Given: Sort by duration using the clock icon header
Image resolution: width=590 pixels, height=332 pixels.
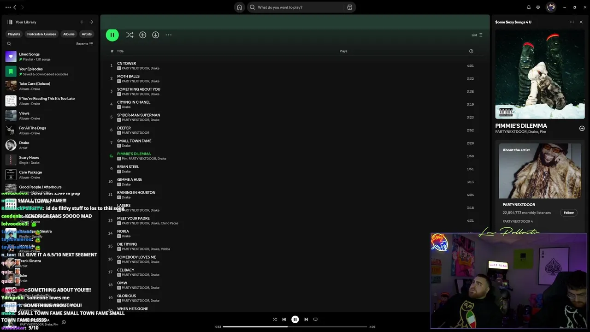Looking at the screenshot, I should point(471,51).
